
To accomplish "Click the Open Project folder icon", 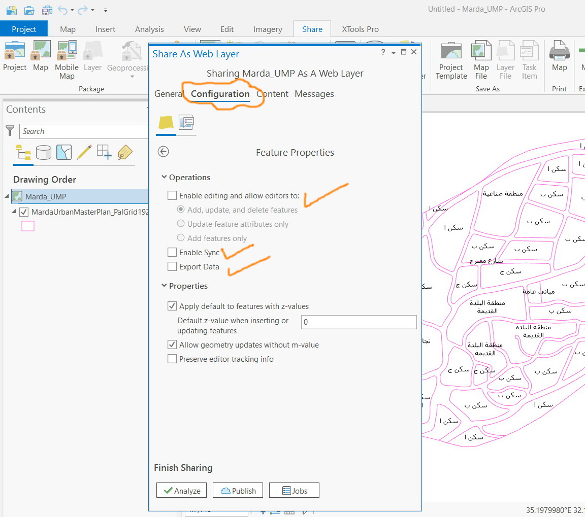I will (x=29, y=10).
